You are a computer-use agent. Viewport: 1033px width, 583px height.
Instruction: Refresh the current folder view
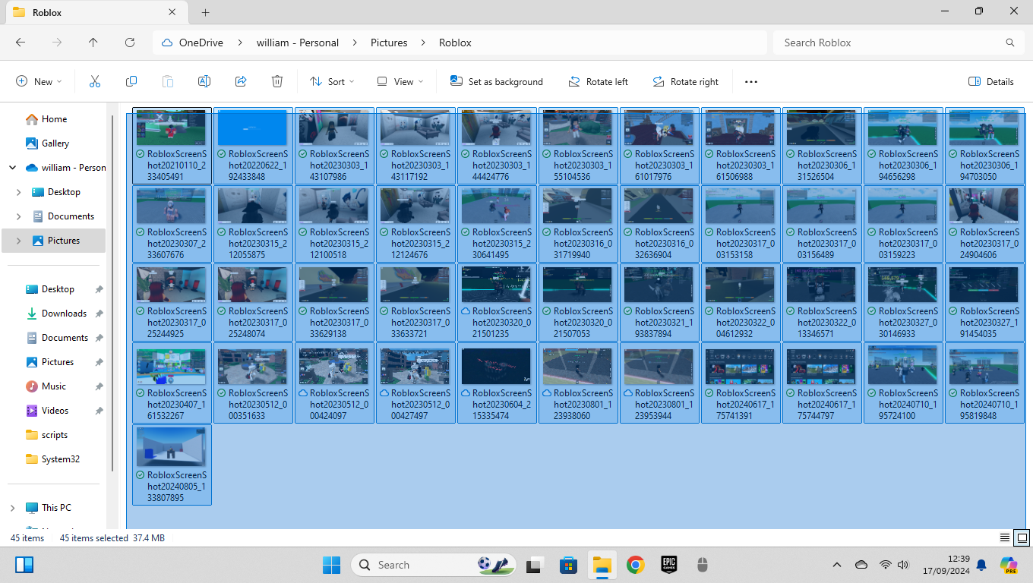[130, 43]
